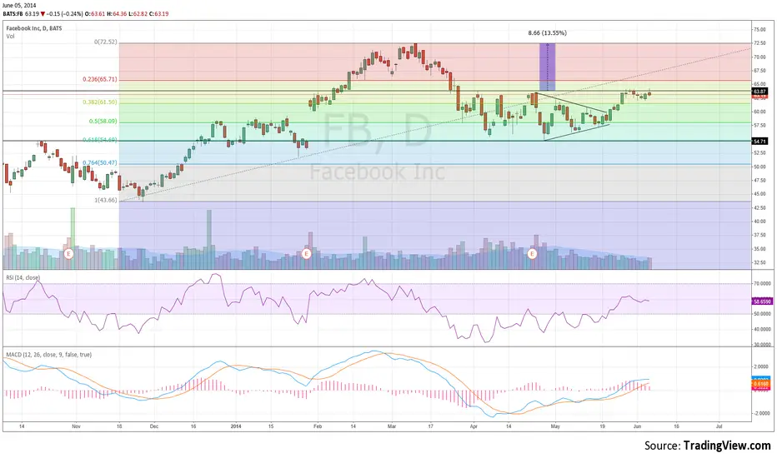
Task: Click the orange 0.6160 MACD value tag
Action: point(760,384)
